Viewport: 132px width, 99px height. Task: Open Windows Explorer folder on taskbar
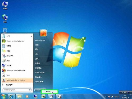tap(19, 96)
